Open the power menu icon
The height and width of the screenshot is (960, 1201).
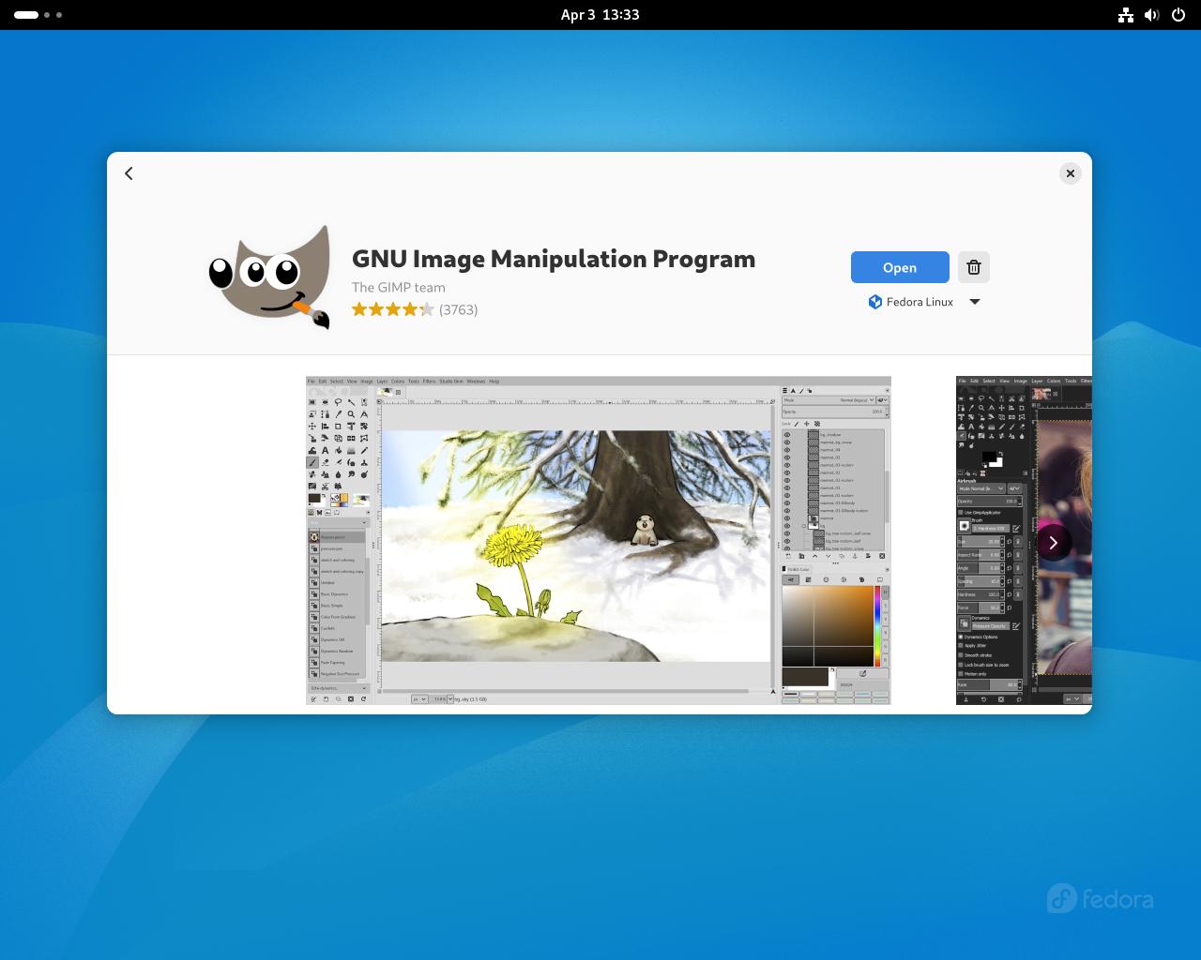coord(1178,15)
